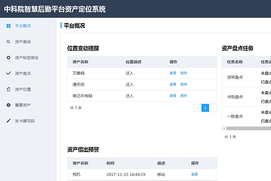The width and height of the screenshot is (271, 181).
Task: Click the 平台概况 grid icon in sidebar
Action: pos(9,26)
